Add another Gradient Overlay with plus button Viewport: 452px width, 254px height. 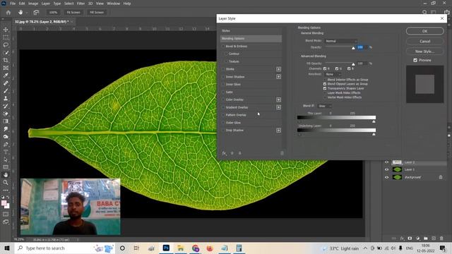point(278,107)
